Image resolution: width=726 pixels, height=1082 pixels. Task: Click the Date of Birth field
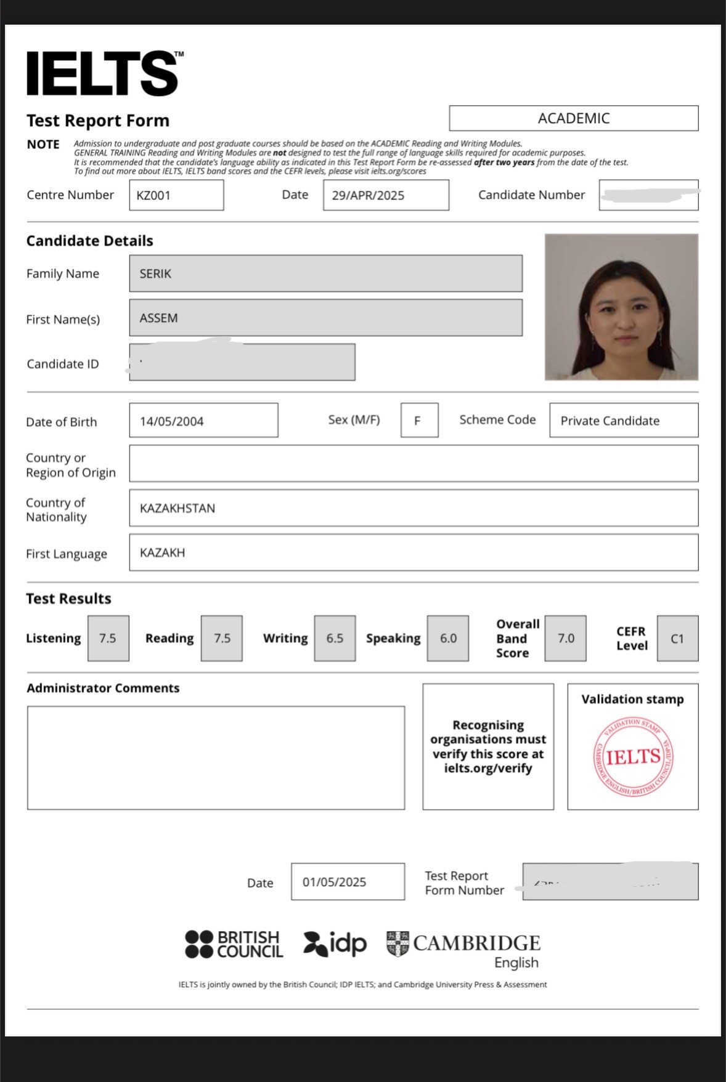point(203,421)
